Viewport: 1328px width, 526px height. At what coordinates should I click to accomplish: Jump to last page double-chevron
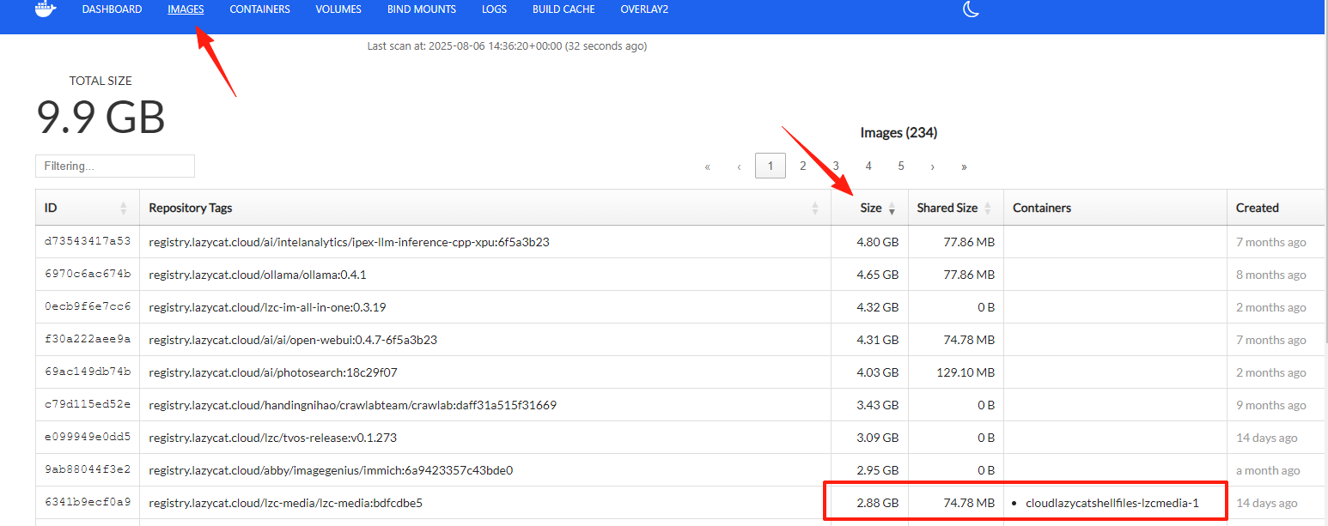tap(965, 166)
